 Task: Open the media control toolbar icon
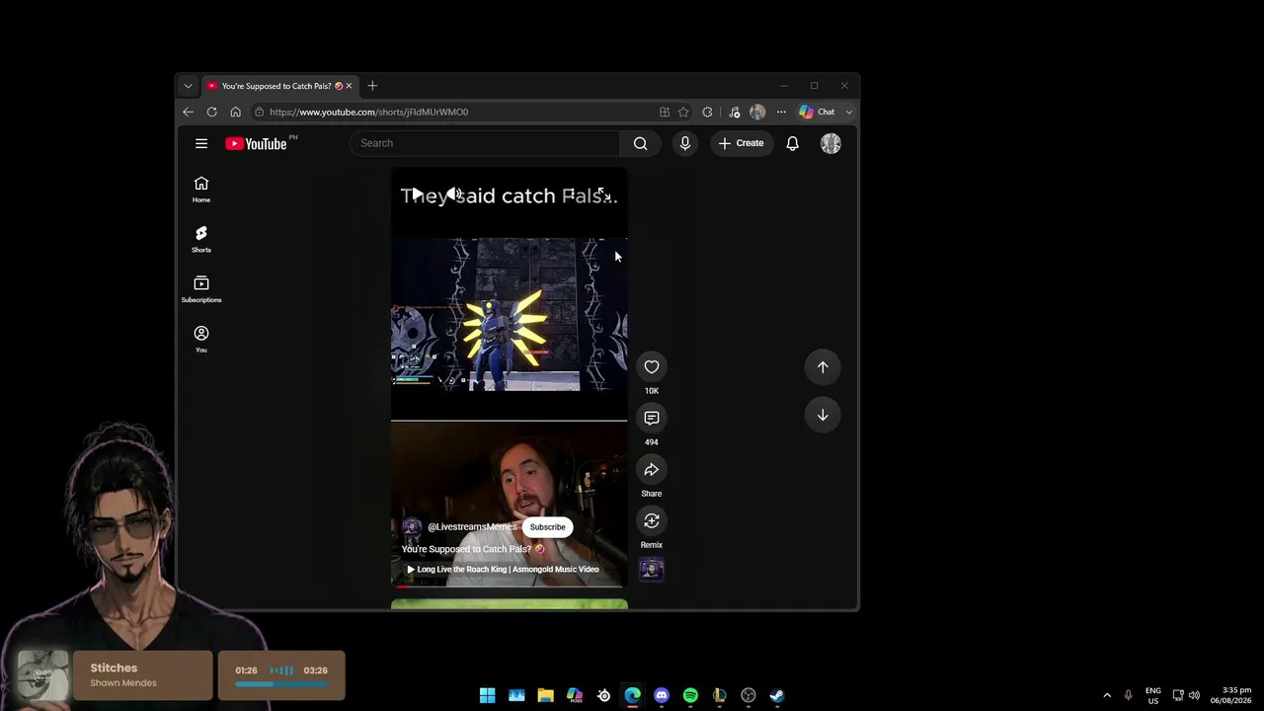pyautogui.click(x=734, y=112)
